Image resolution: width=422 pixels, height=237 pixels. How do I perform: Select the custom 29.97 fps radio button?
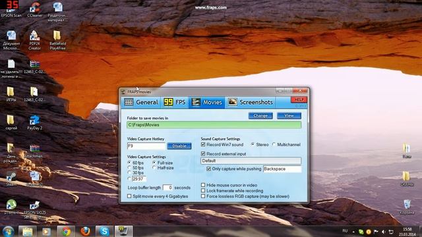coord(129,178)
